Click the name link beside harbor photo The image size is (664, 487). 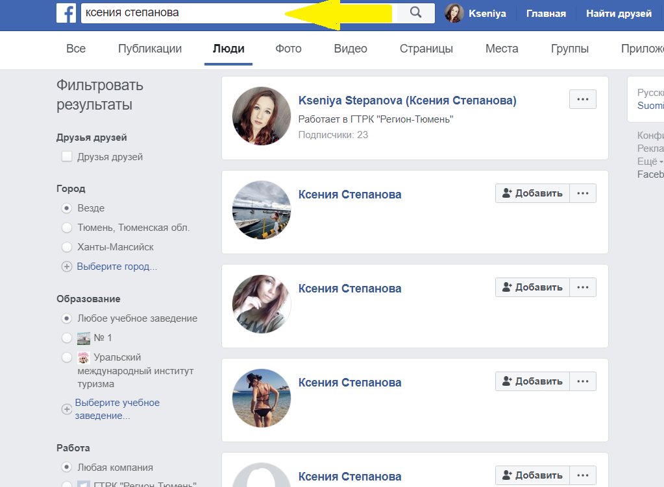pyautogui.click(x=350, y=195)
